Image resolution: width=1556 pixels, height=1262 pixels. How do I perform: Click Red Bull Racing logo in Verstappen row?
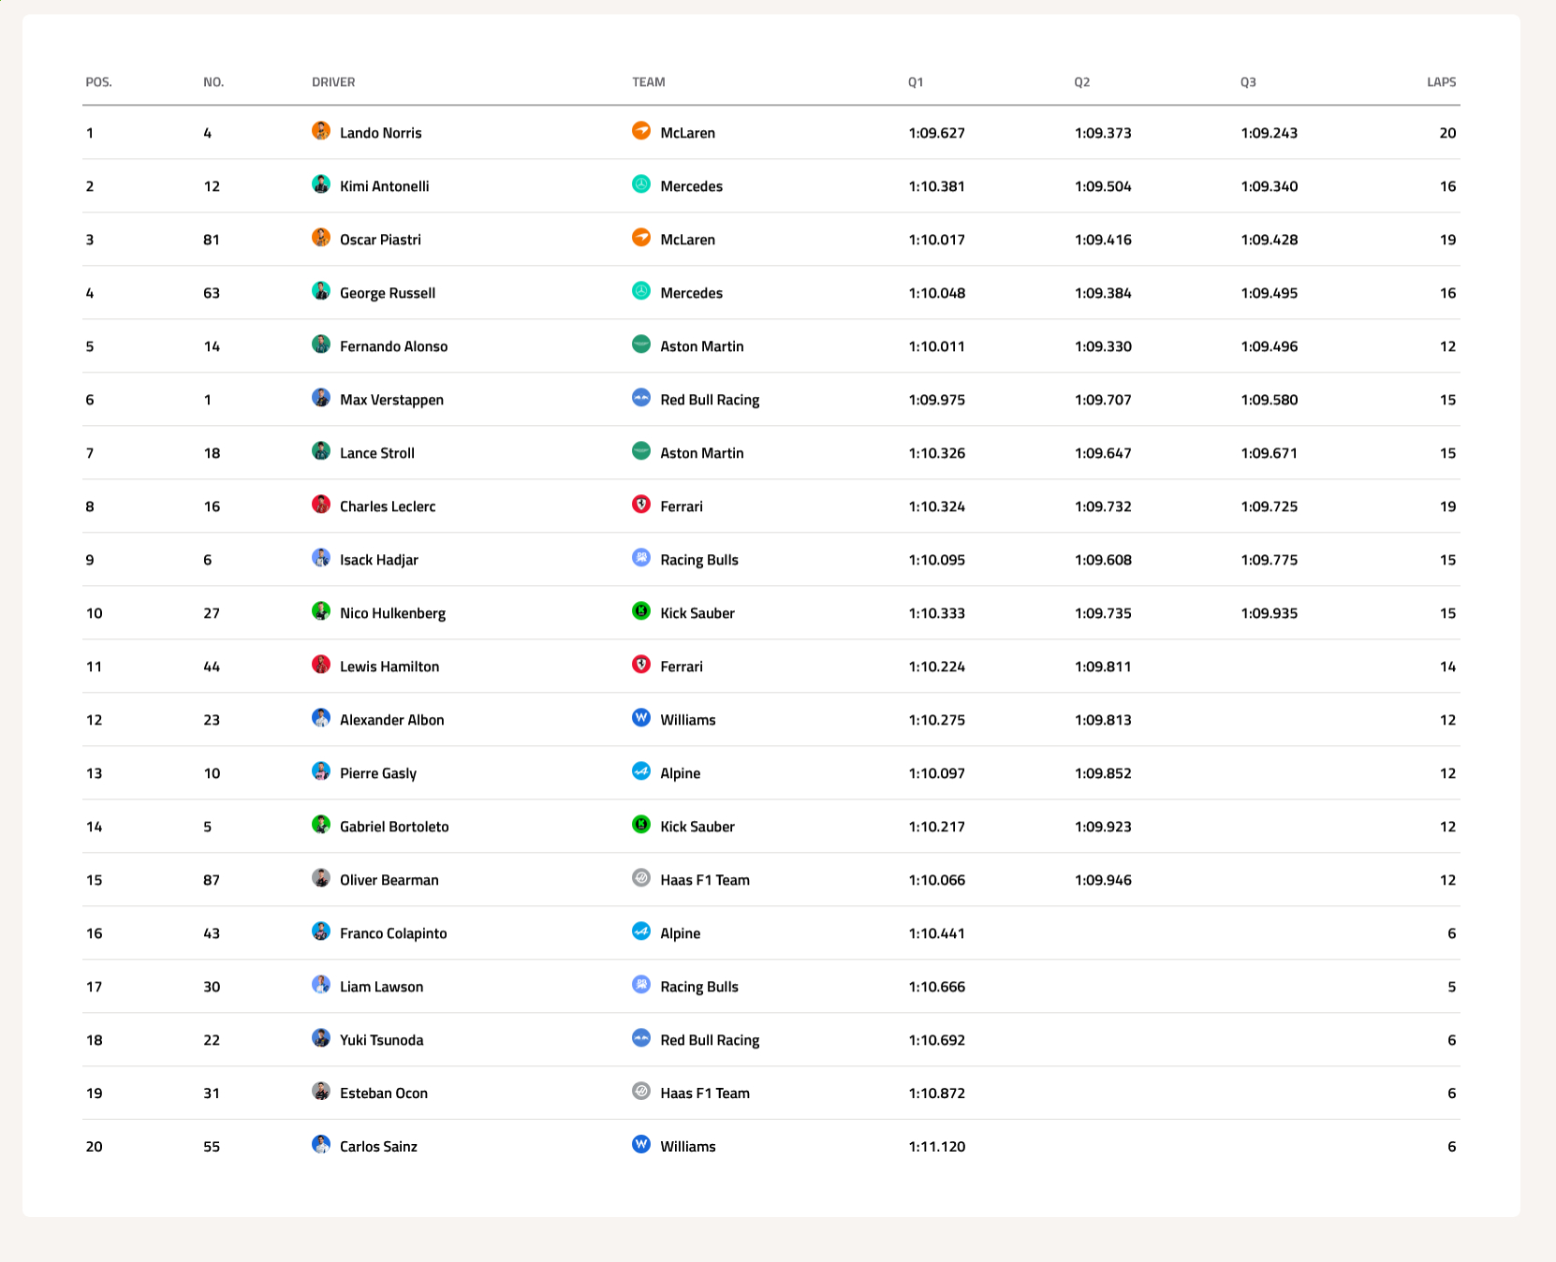click(x=641, y=398)
